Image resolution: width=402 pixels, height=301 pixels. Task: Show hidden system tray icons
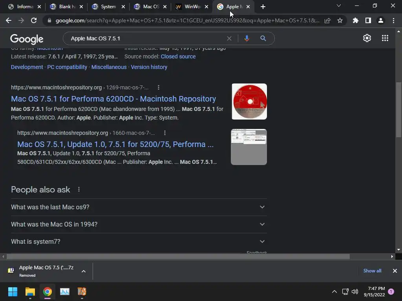(334, 292)
